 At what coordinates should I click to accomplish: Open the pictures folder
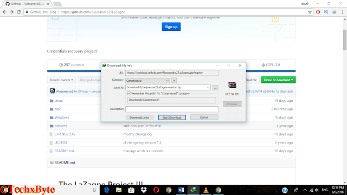click(x=61, y=126)
